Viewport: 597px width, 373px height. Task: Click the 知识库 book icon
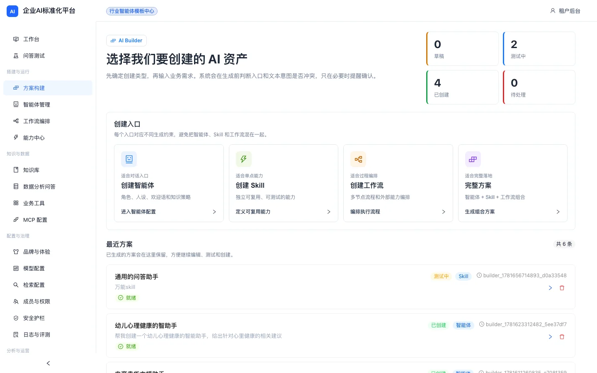(x=16, y=170)
